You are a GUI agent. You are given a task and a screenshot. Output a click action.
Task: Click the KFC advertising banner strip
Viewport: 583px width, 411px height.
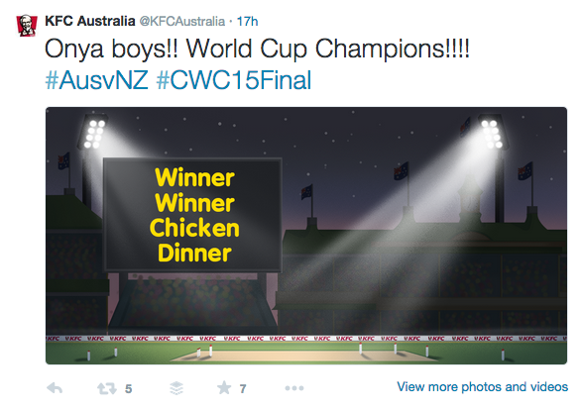coord(306,339)
